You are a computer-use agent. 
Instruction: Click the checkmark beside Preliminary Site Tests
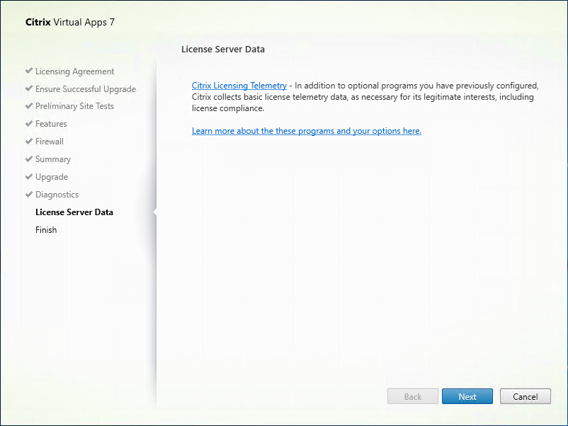(29, 105)
